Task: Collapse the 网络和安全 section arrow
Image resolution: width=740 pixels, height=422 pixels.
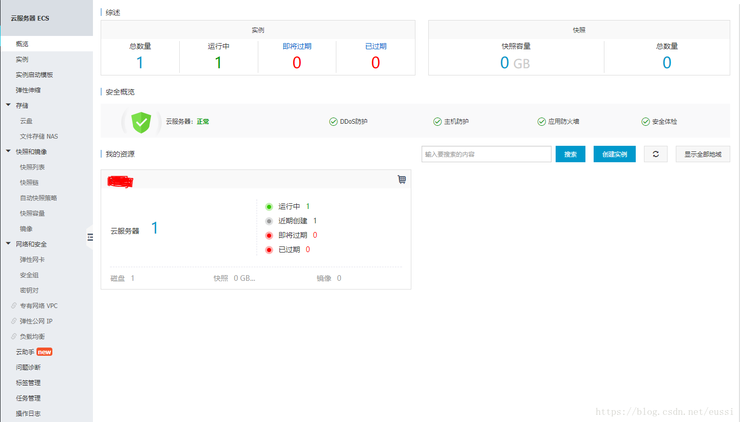Action: (x=8, y=244)
